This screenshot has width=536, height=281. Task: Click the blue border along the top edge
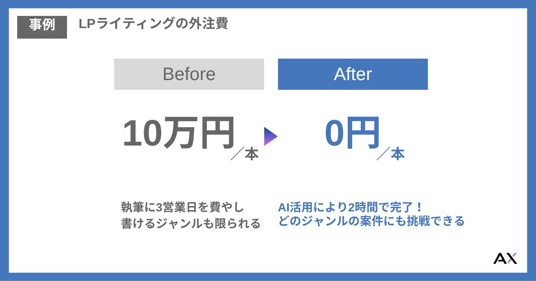[x=268, y=4]
